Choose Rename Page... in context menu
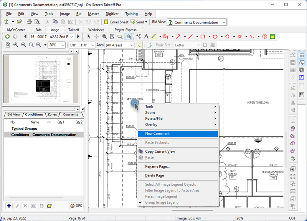Viewport: 307px width, 221px height. [178, 167]
